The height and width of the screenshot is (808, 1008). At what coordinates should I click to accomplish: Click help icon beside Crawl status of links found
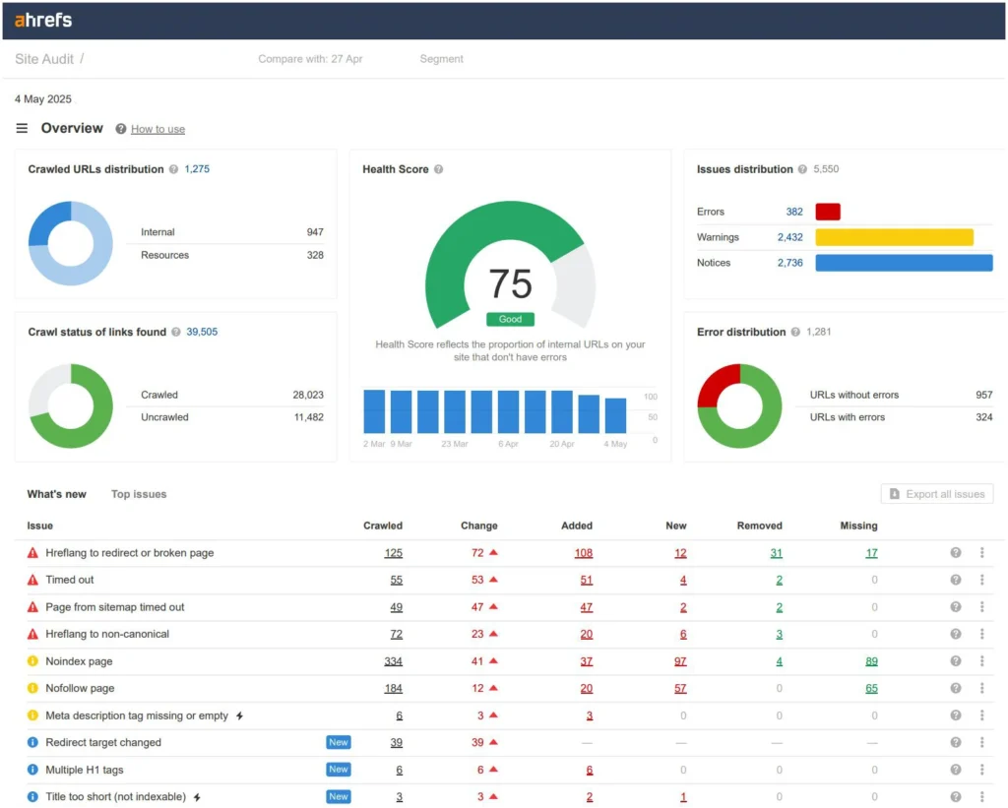pyautogui.click(x=175, y=332)
